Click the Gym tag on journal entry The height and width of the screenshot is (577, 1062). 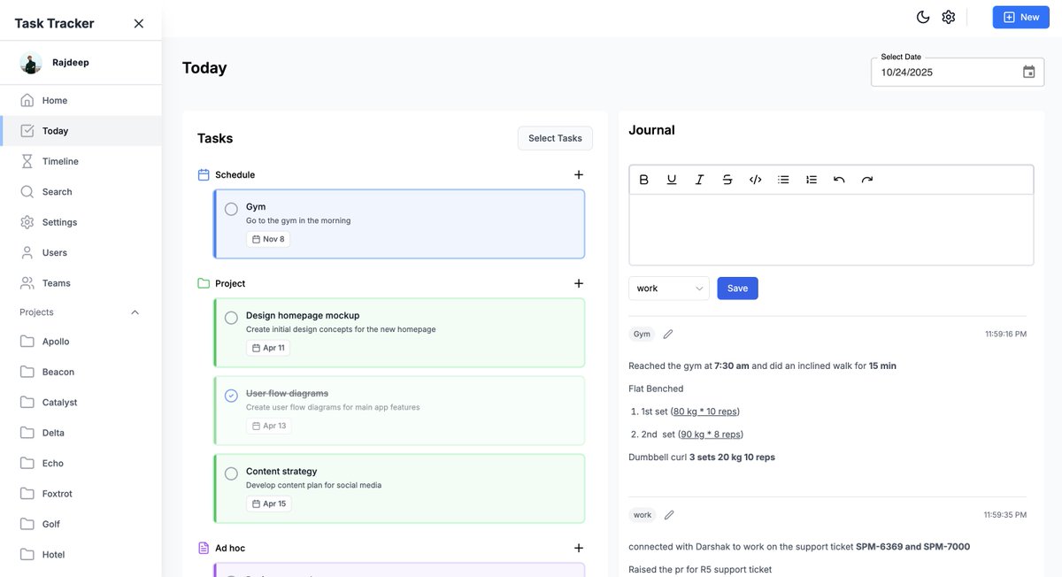pos(642,335)
